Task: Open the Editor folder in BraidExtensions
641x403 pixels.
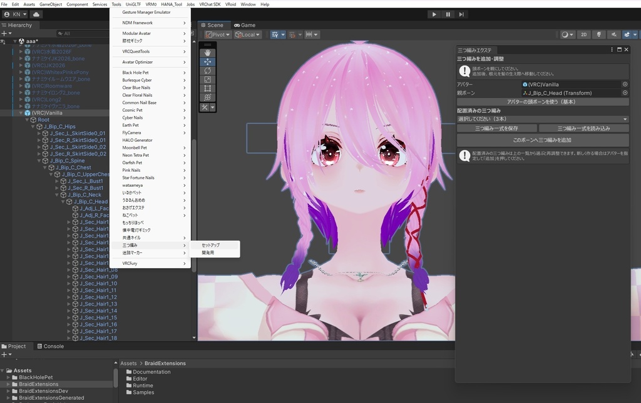Action: click(136, 379)
